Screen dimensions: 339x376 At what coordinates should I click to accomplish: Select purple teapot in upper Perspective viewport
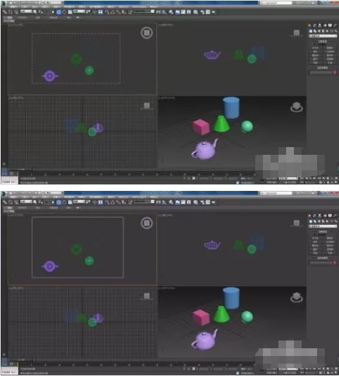(x=204, y=150)
